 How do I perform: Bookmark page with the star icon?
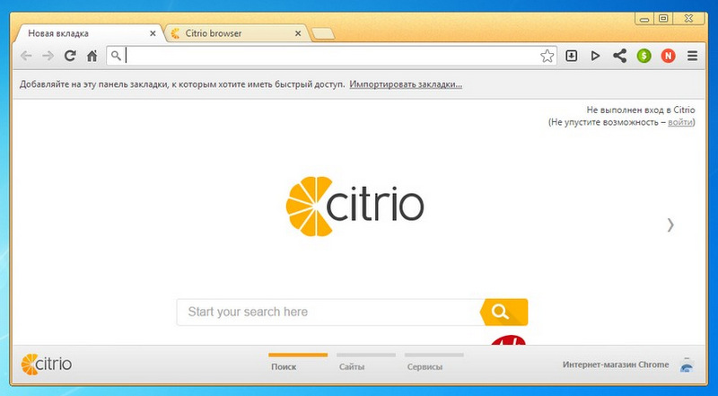547,56
